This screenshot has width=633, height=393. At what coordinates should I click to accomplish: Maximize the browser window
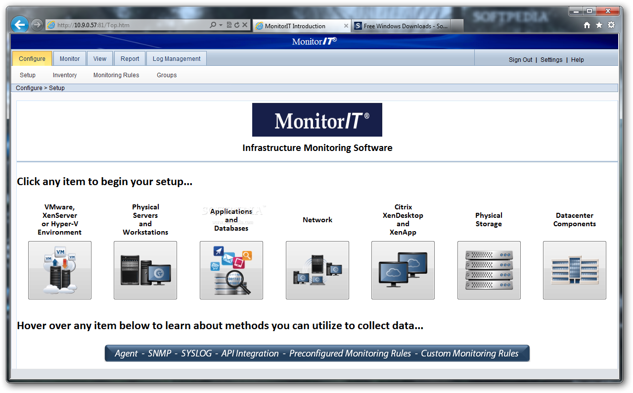pos(589,11)
